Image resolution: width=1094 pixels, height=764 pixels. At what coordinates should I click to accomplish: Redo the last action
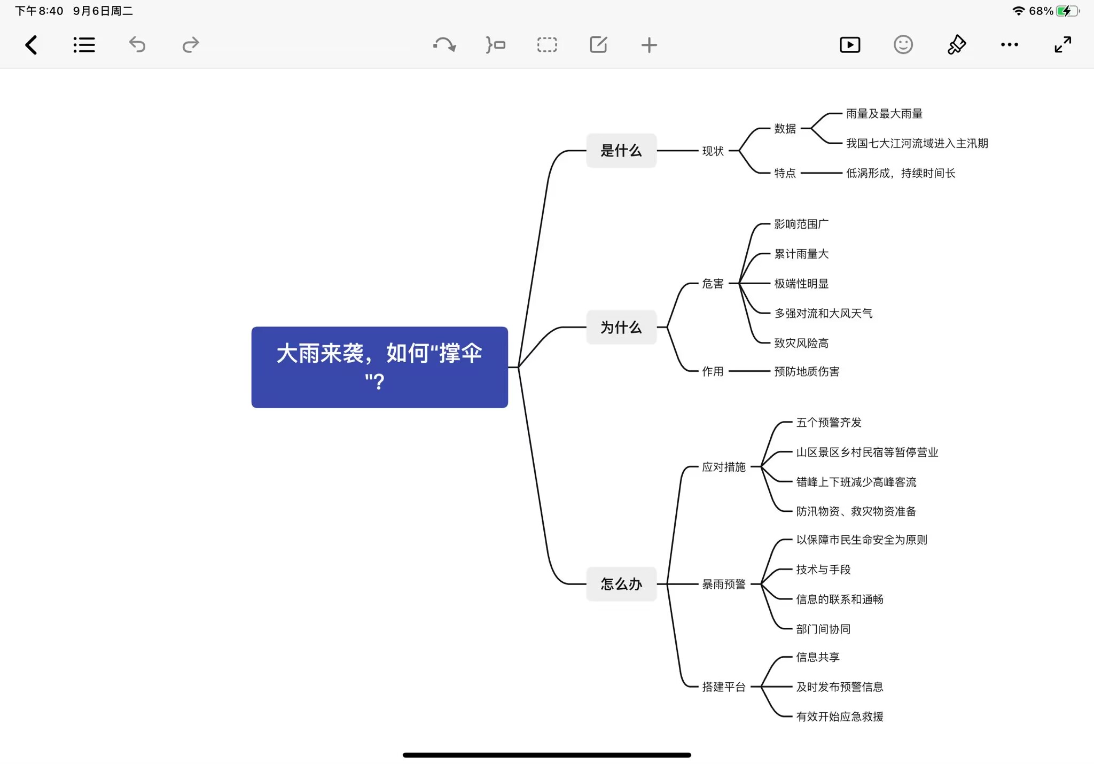pos(190,45)
